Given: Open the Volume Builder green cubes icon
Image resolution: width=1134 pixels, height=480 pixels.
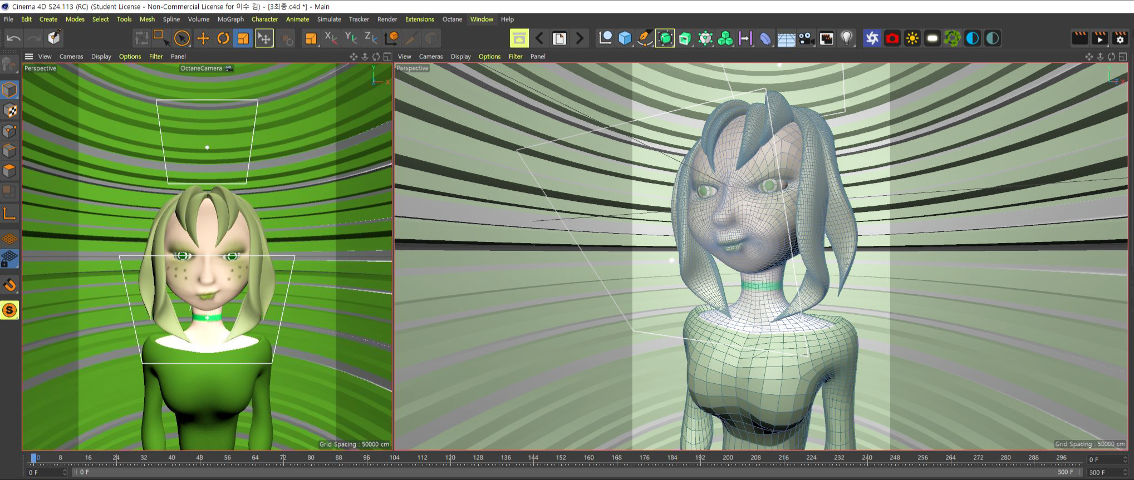Looking at the screenshot, I should (x=725, y=38).
